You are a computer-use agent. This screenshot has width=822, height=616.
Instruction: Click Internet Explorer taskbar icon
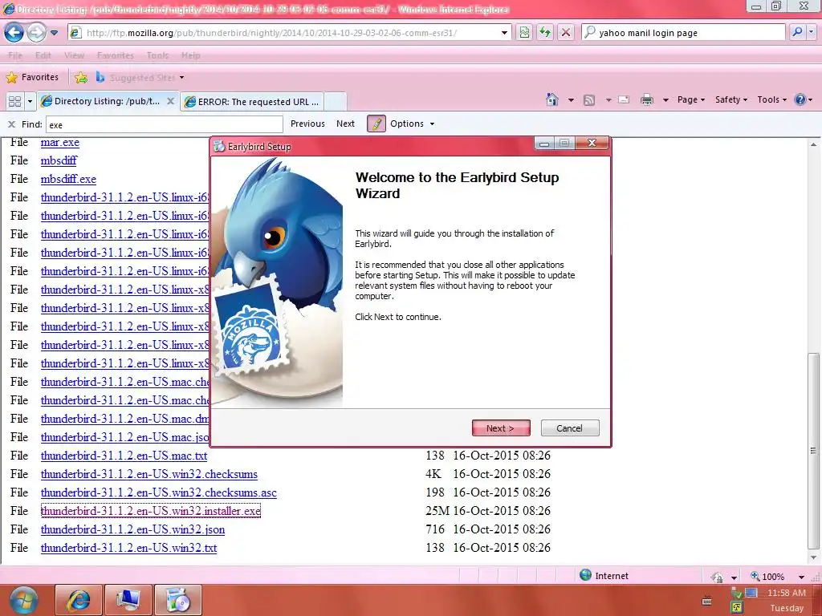pyautogui.click(x=79, y=600)
